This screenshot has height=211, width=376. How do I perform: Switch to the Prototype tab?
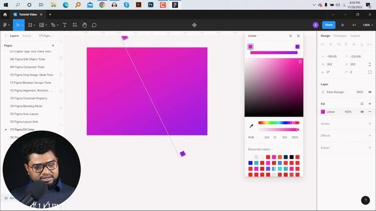pos(340,36)
